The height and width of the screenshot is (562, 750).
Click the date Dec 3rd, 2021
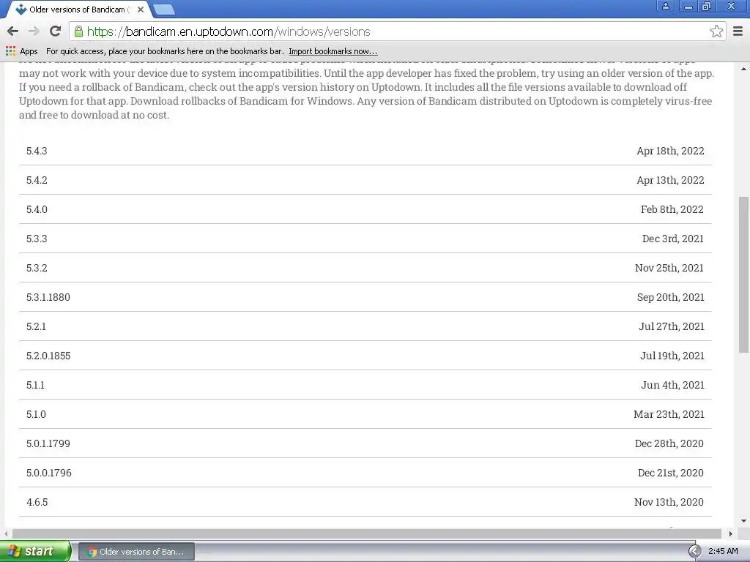point(672,239)
